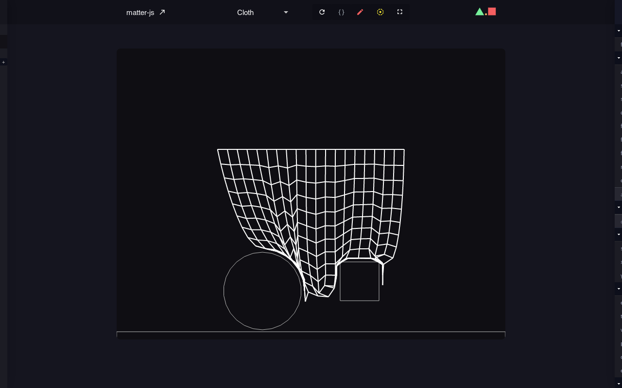Click the external arrow beside matter-js

click(x=162, y=12)
